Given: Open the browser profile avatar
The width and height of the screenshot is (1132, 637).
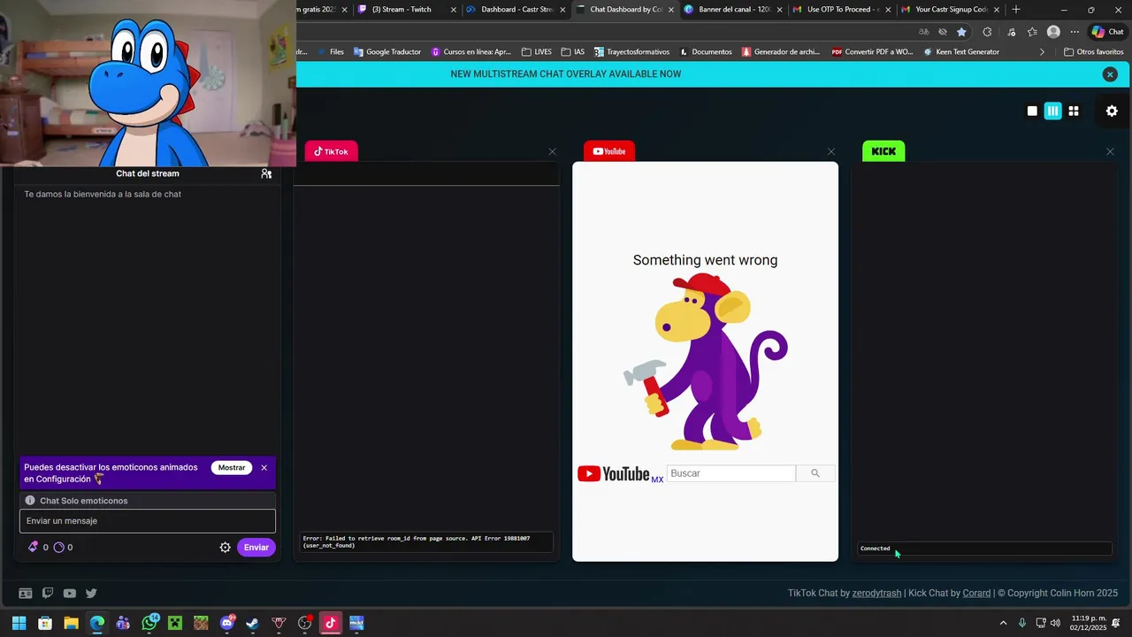Looking at the screenshot, I should (x=1053, y=32).
